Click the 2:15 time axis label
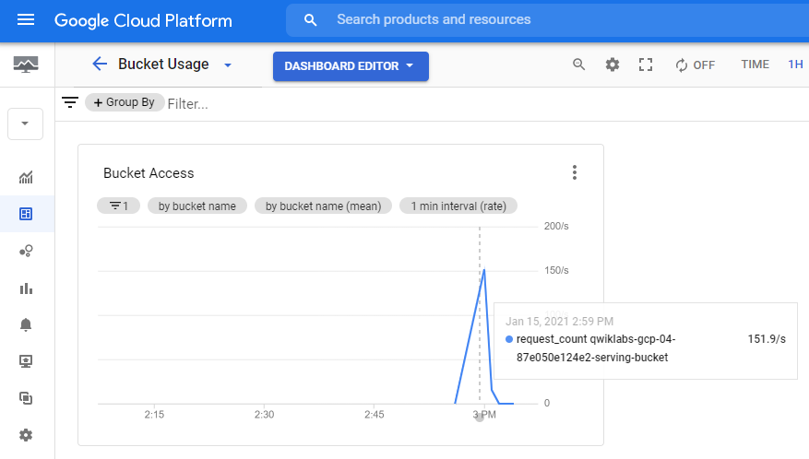This screenshot has height=459, width=809. coord(154,414)
